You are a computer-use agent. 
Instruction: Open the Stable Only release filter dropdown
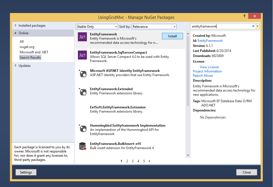point(97,27)
